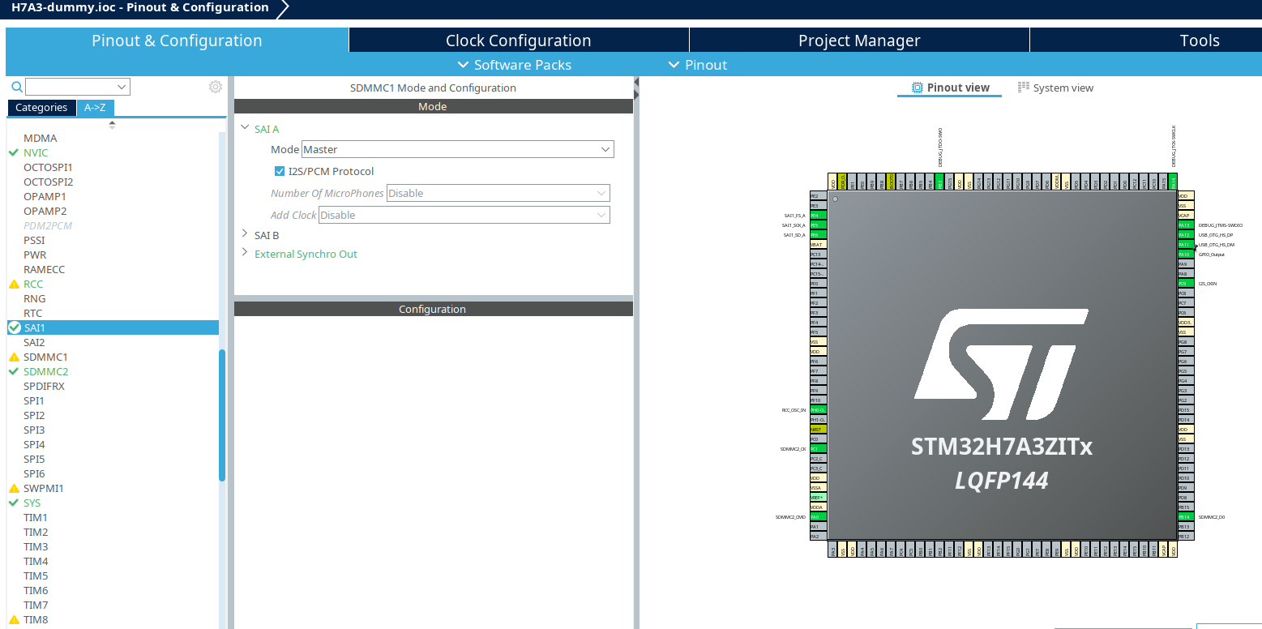Expand the SAI B section
Viewport: 1262px width, 629px height.
click(245, 234)
